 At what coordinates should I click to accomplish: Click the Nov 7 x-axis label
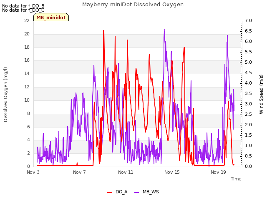click(79, 172)
